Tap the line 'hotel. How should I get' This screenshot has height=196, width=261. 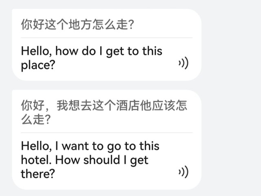84,160
